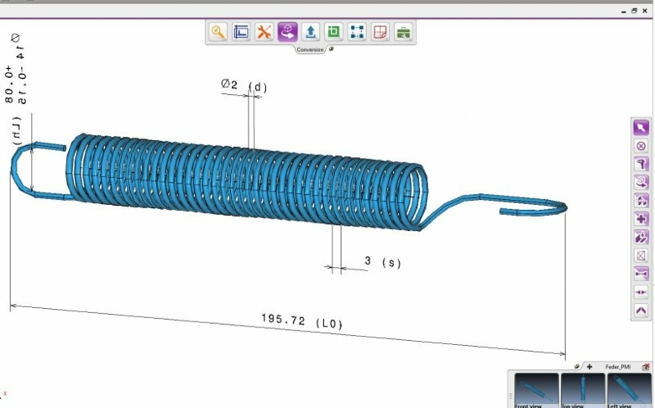Open the Left view thumbnail
Image resolution: width=655 pixels, height=408 pixels.
(629, 391)
